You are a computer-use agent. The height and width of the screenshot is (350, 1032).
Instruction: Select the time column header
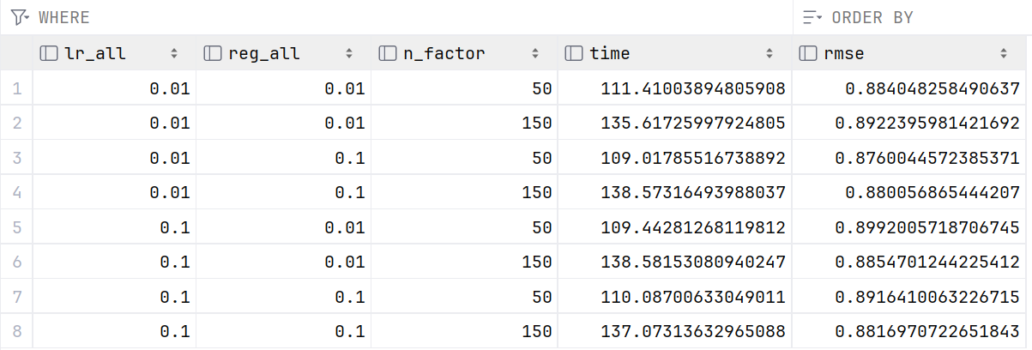(675, 53)
